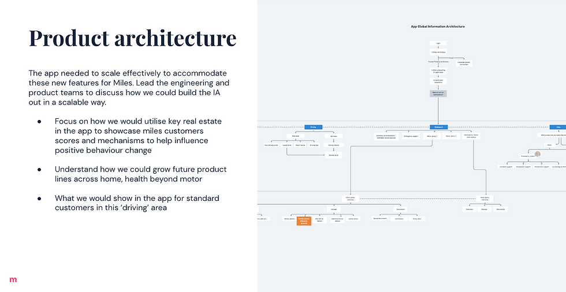Click the orange Contact details node
The height and width of the screenshot is (292, 566).
click(x=304, y=221)
